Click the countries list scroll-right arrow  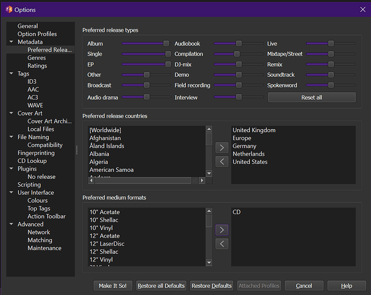click(x=202, y=181)
